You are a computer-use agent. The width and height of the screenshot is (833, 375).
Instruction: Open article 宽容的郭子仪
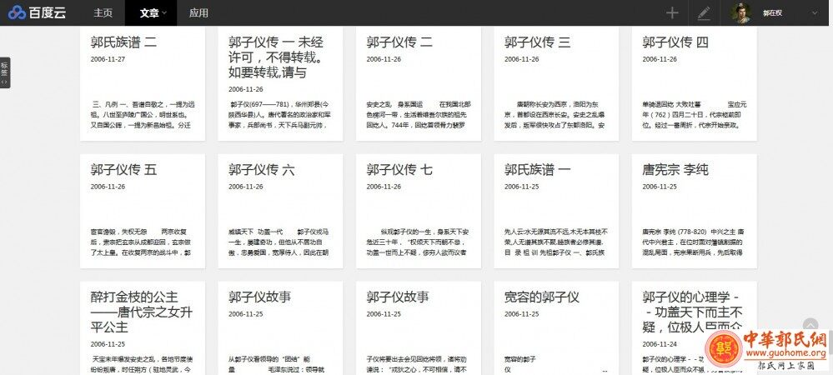pos(542,297)
